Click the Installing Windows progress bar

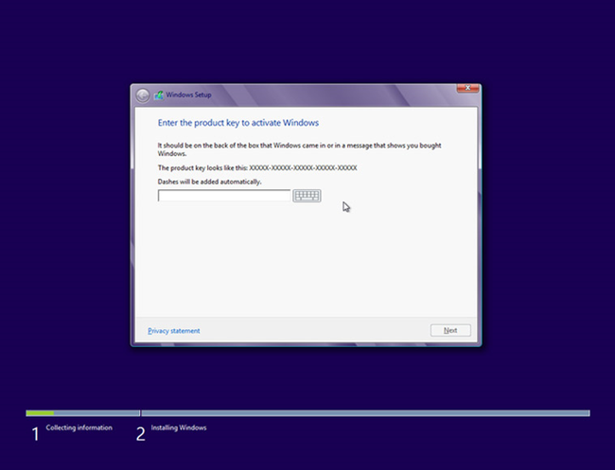[365, 413]
